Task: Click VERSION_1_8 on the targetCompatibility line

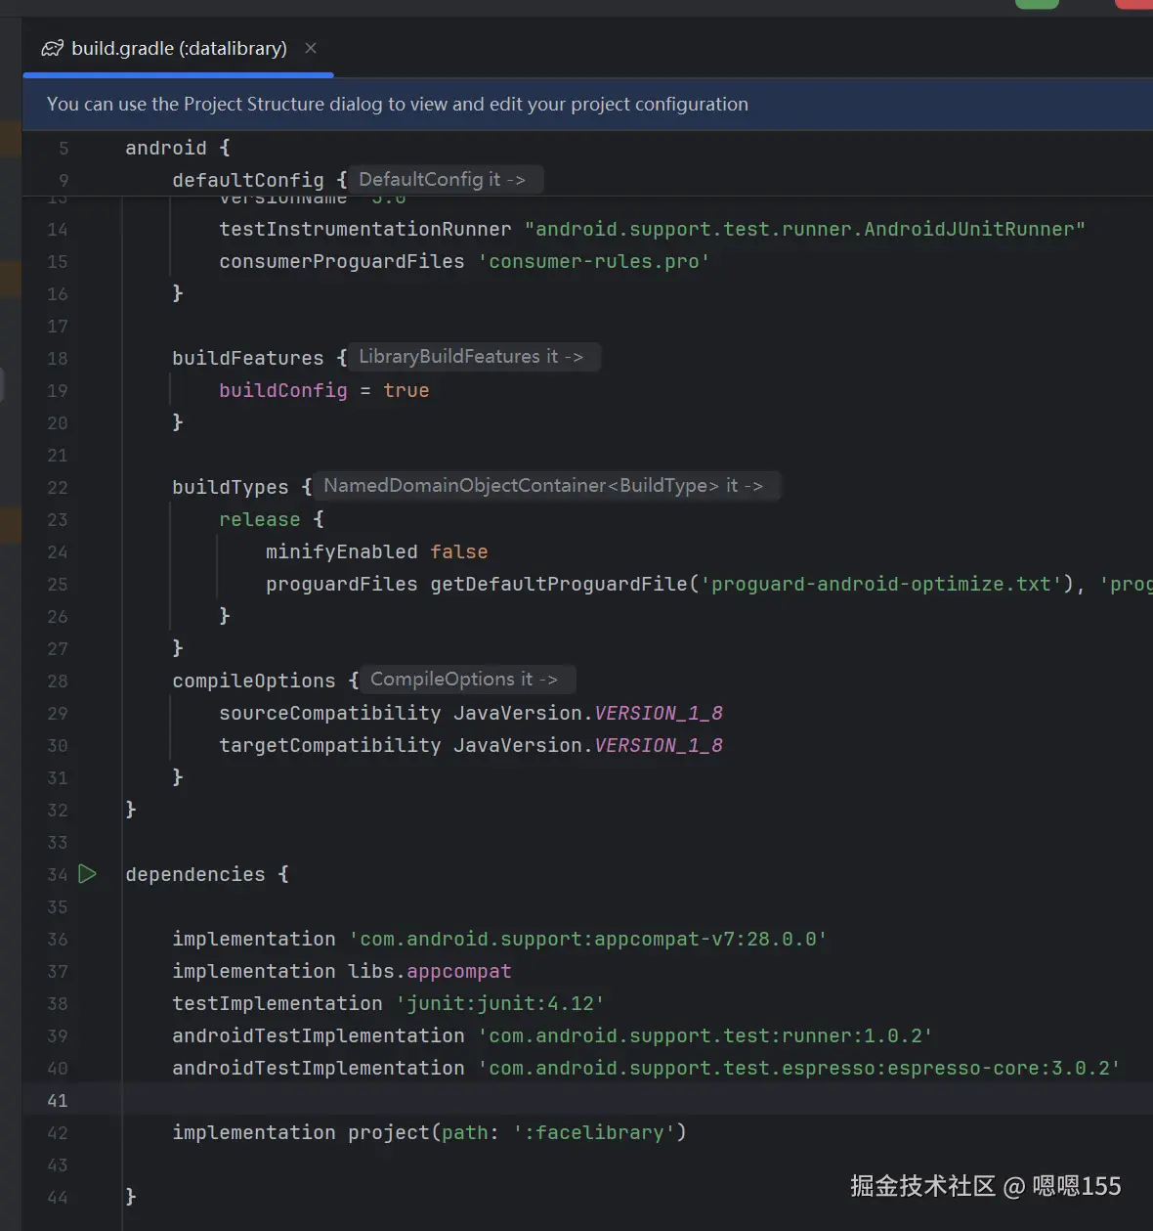Action: (659, 745)
